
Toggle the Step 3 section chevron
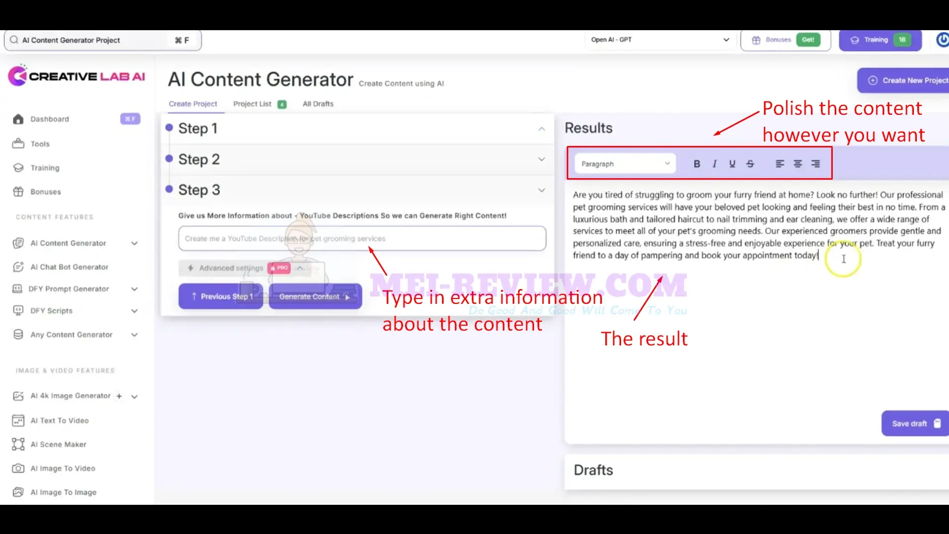pos(542,191)
